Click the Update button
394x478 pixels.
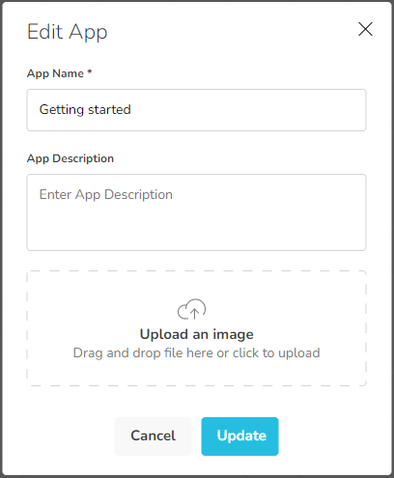[x=239, y=436]
